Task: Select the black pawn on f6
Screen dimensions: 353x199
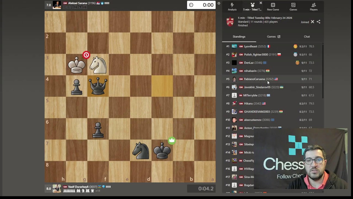Action: click(98, 130)
